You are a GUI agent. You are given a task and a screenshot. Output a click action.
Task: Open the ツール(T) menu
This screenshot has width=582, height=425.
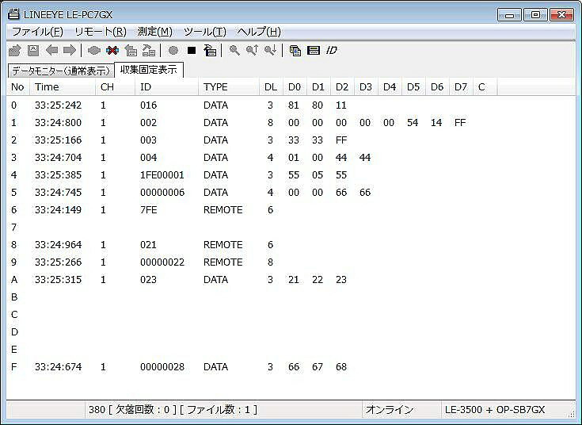pos(205,32)
